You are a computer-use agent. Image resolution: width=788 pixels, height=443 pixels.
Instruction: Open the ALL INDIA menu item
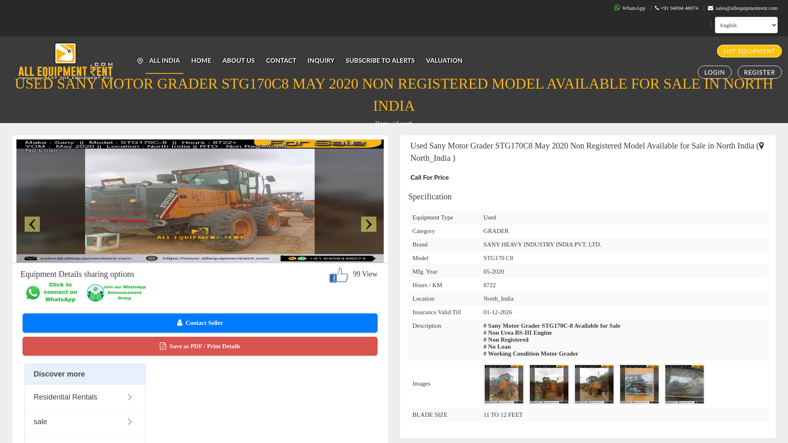pyautogui.click(x=165, y=60)
